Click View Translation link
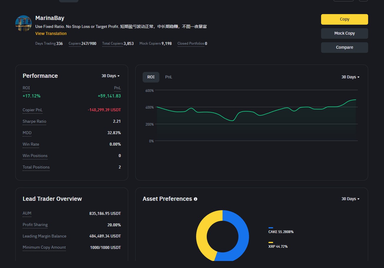Image resolution: width=384 pixels, height=268 pixels. 51,33
